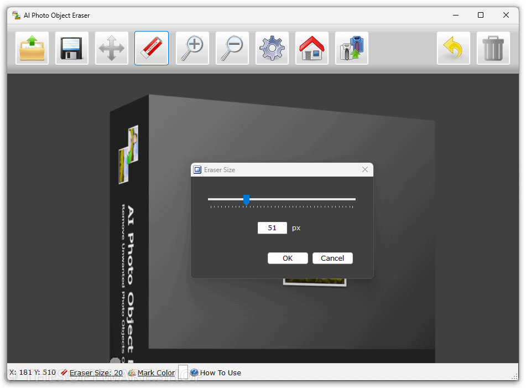Viewport: 526px width, 388px height.
Task: Open the Mark Color link
Action: pos(156,373)
